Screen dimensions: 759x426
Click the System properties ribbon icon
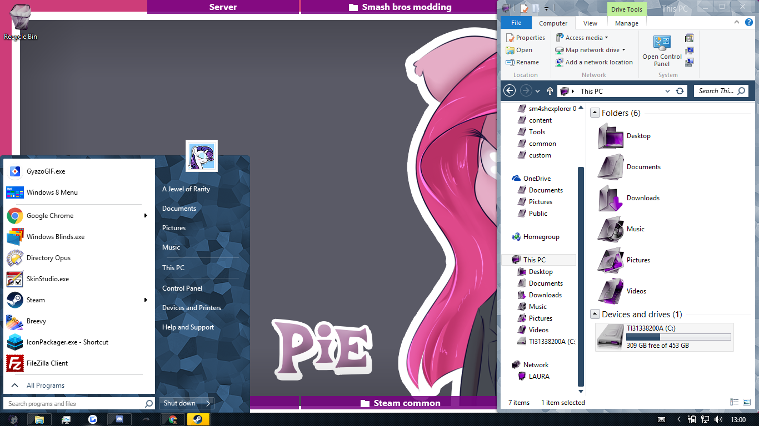tap(690, 50)
